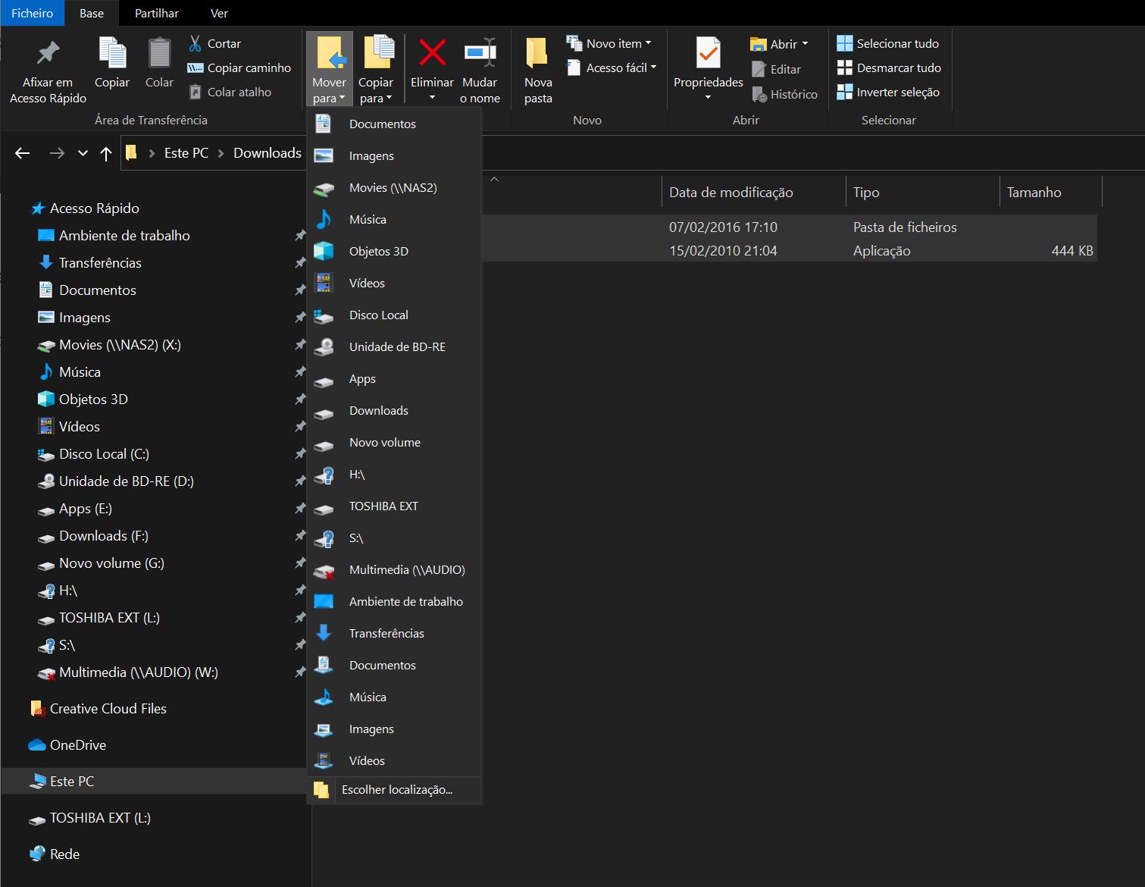Sort by Data de modificação column
The image size is (1145, 887).
[x=753, y=192]
